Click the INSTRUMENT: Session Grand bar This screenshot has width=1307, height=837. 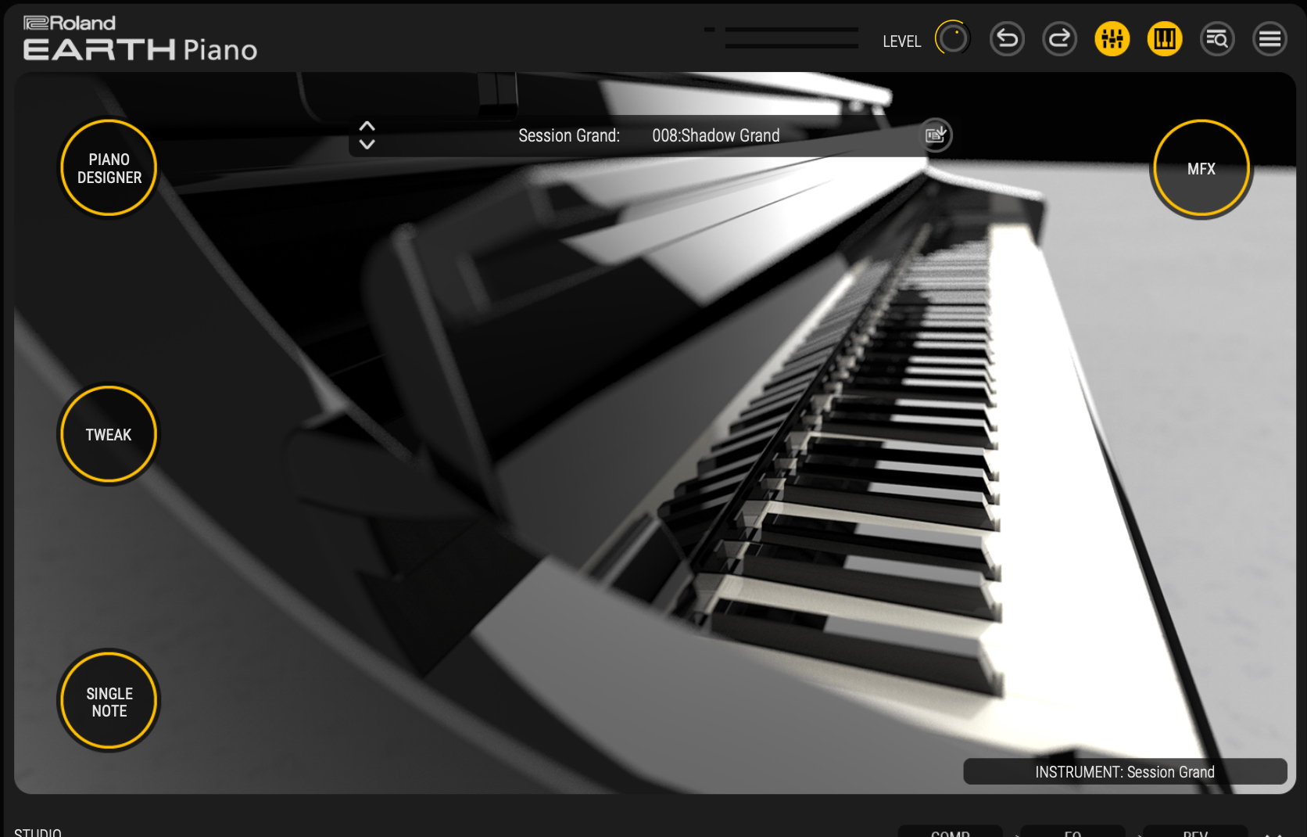(1125, 771)
